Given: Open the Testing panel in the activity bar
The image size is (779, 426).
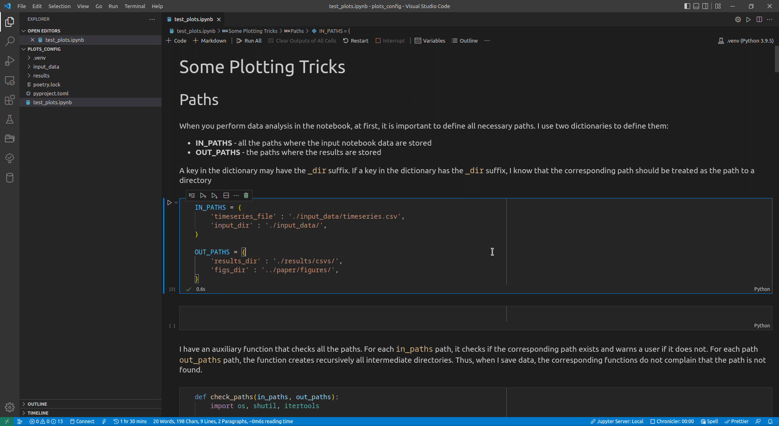Looking at the screenshot, I should click(9, 119).
